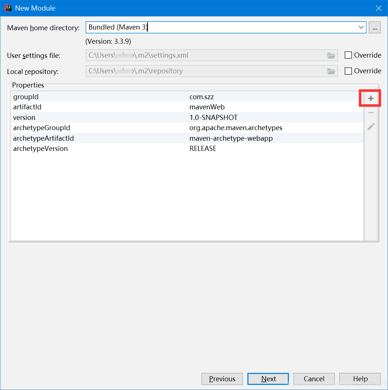The width and height of the screenshot is (388, 390).
Task: Select the groupId property row
Action: [187, 97]
